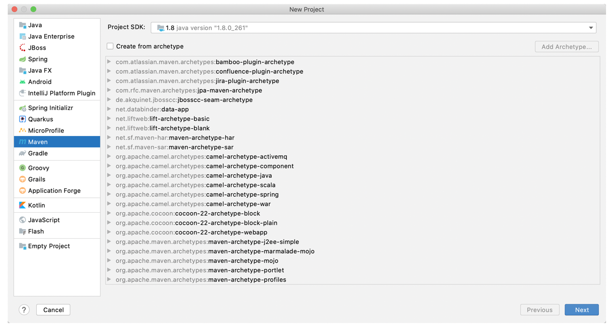The height and width of the screenshot is (325, 608).
Task: Click the Spring leaf icon
Action: point(22,59)
